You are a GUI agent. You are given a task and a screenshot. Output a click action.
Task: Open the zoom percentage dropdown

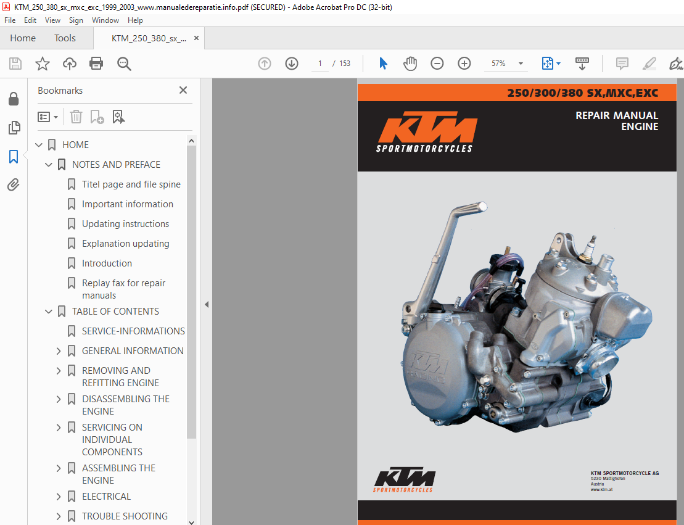pos(521,64)
